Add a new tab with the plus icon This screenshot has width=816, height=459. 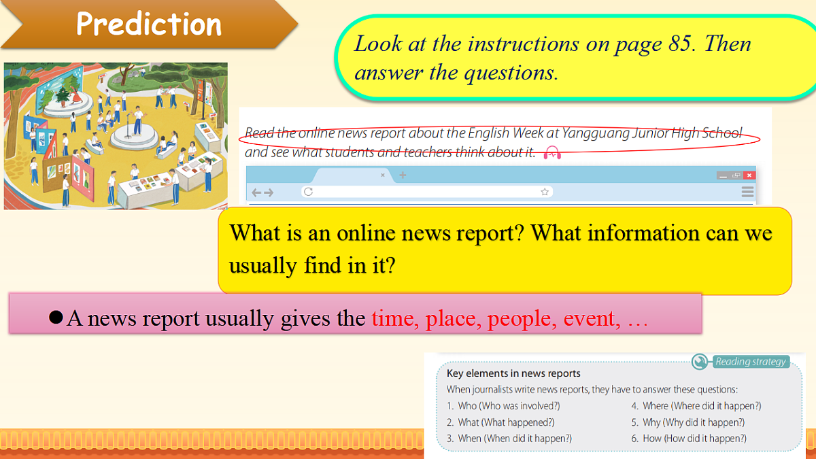(403, 175)
